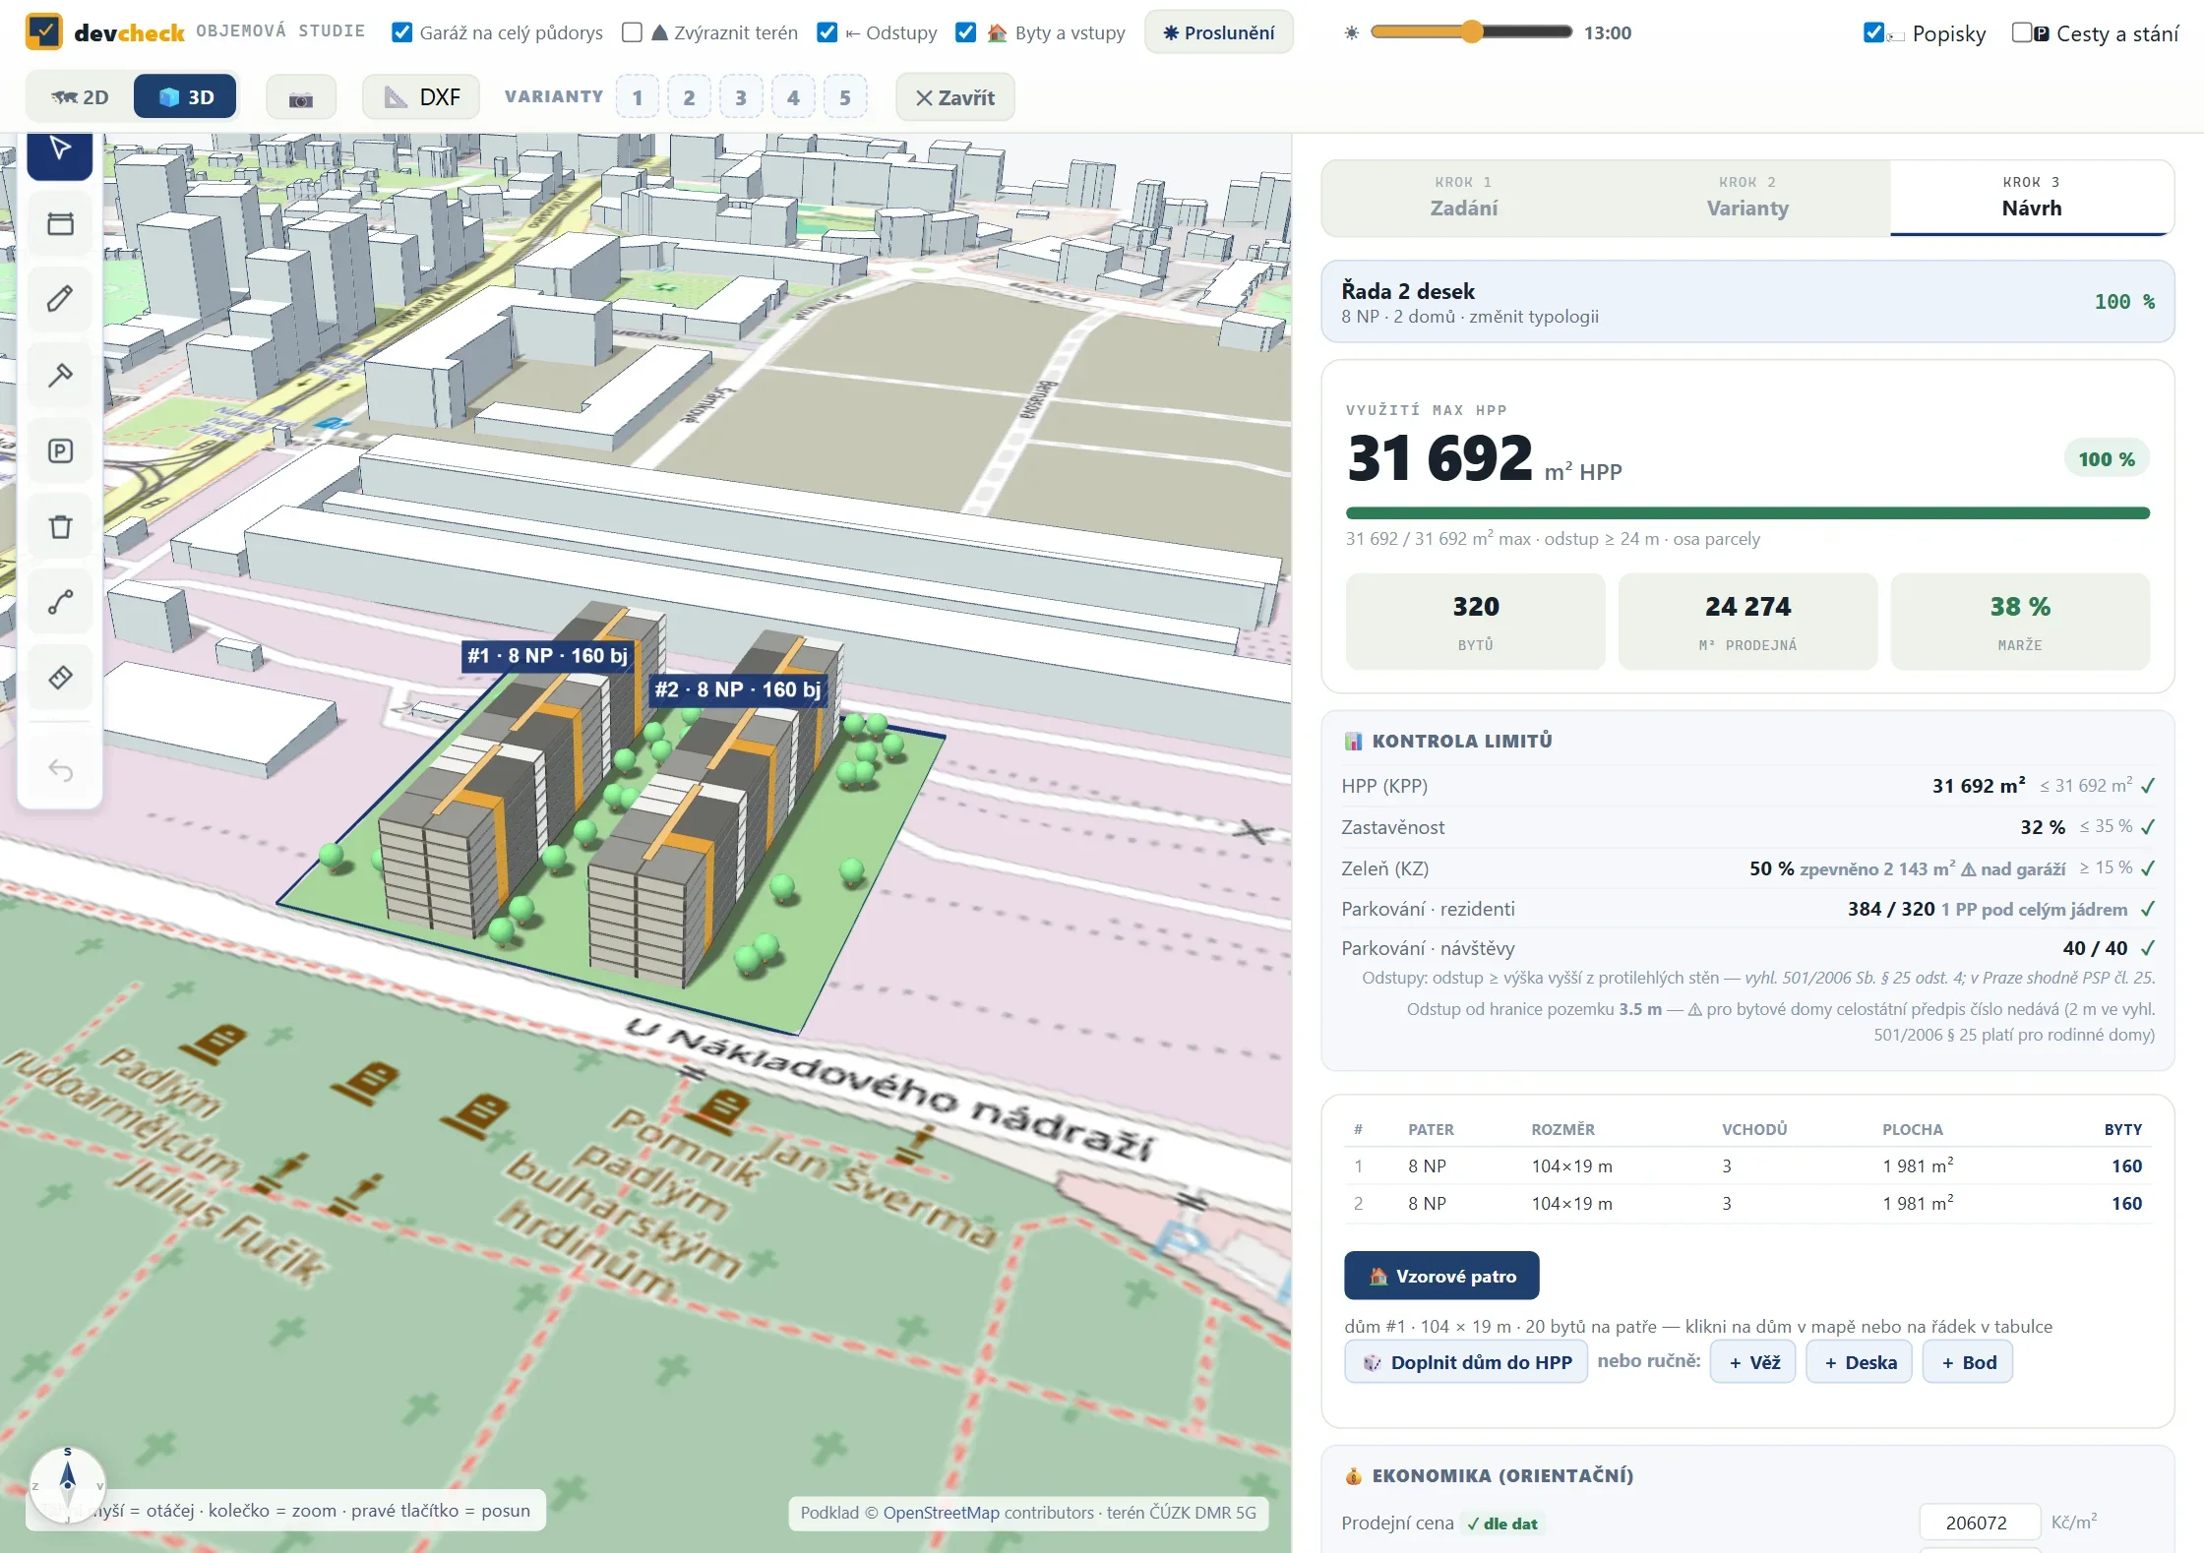
Task: Select variant 1
Action: coord(638,97)
